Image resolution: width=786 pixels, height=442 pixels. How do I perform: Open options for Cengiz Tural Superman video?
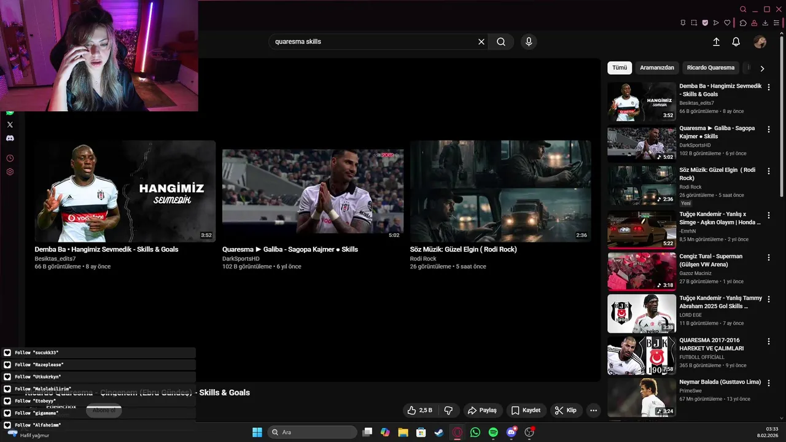(768, 257)
